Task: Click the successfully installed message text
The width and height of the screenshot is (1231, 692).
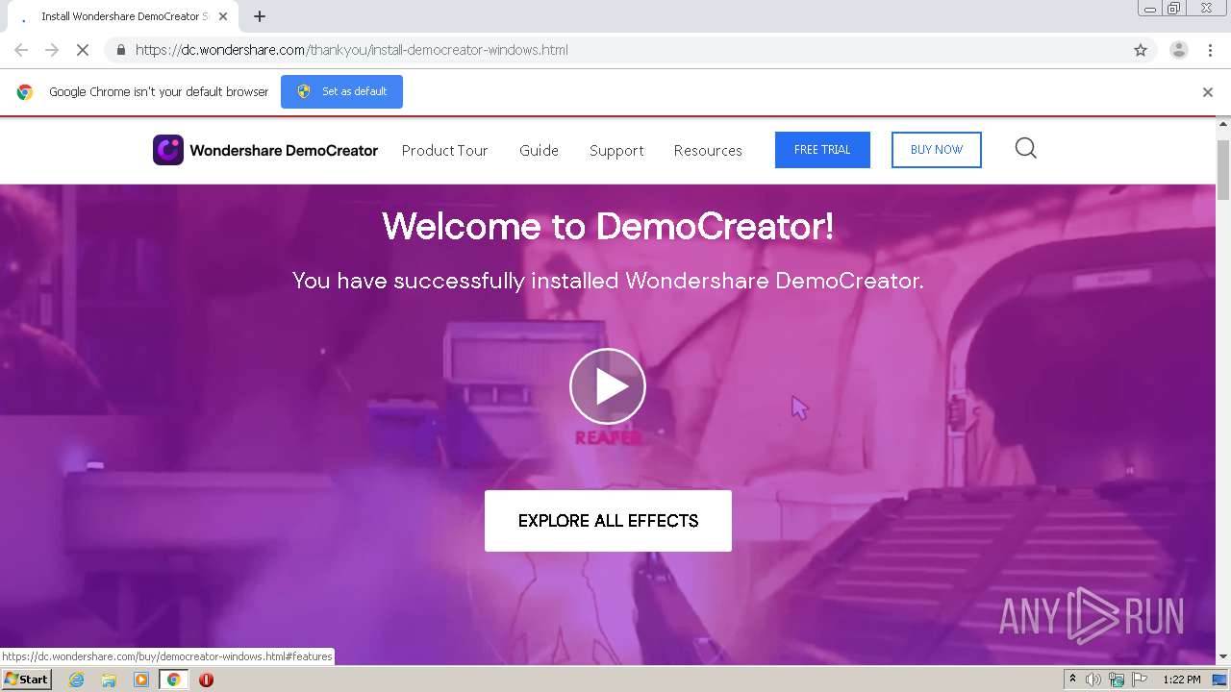Action: point(608,281)
